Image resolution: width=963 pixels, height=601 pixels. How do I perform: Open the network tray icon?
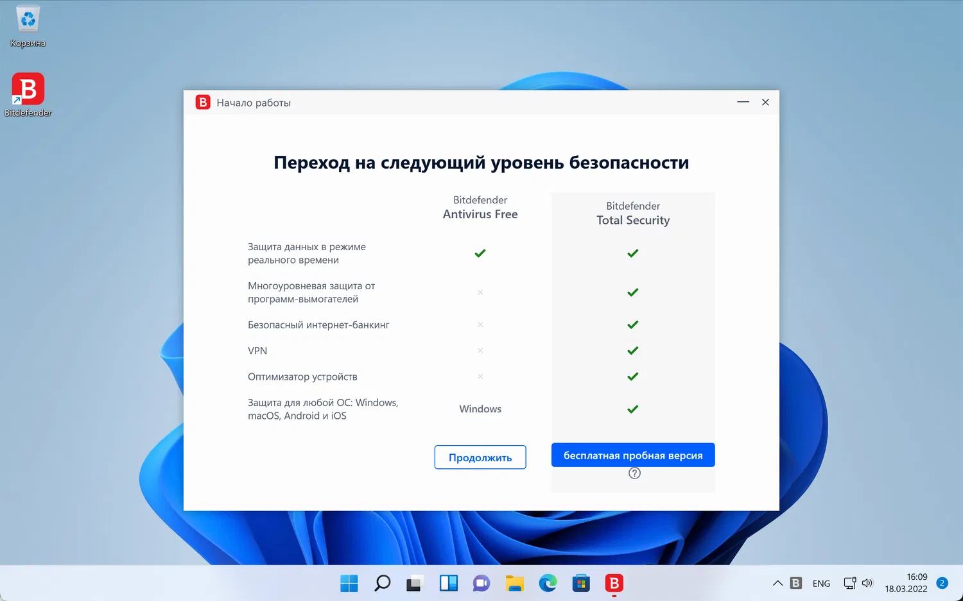(x=849, y=583)
